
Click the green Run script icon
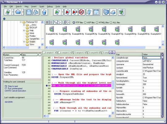click(57, 12)
